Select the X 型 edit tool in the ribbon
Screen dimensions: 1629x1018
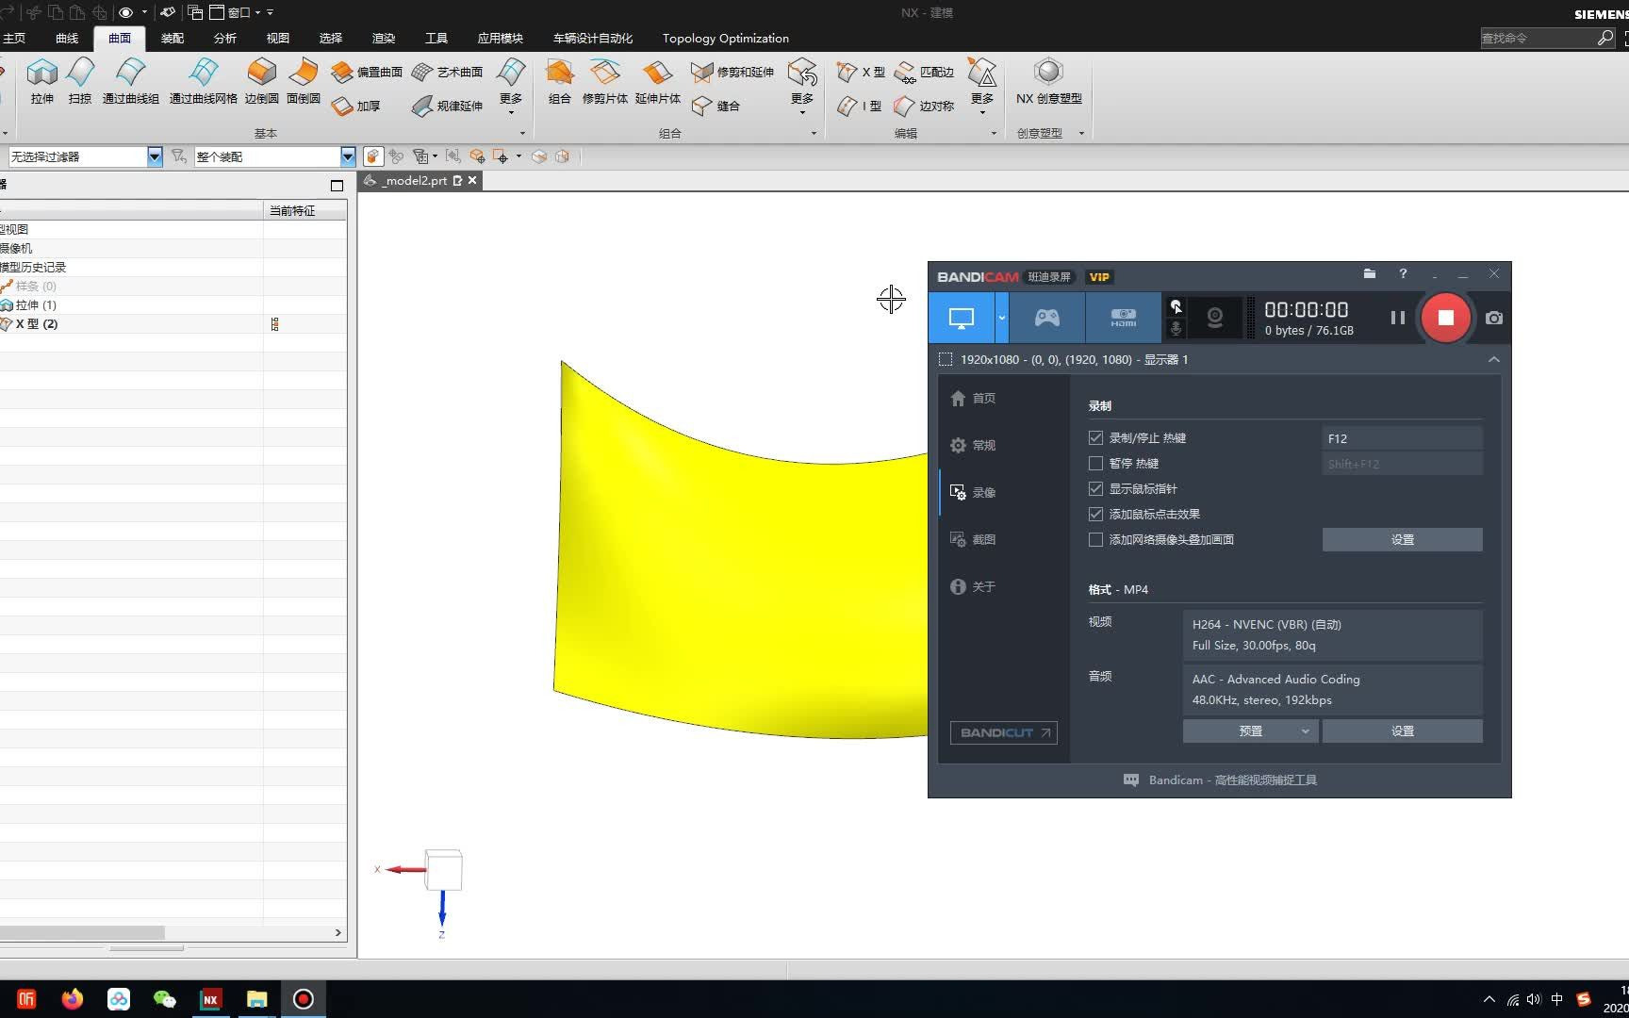coord(862,72)
